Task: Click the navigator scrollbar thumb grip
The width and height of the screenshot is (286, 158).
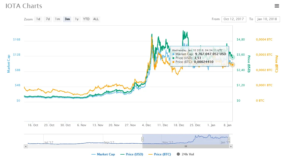Action: pos(186,146)
